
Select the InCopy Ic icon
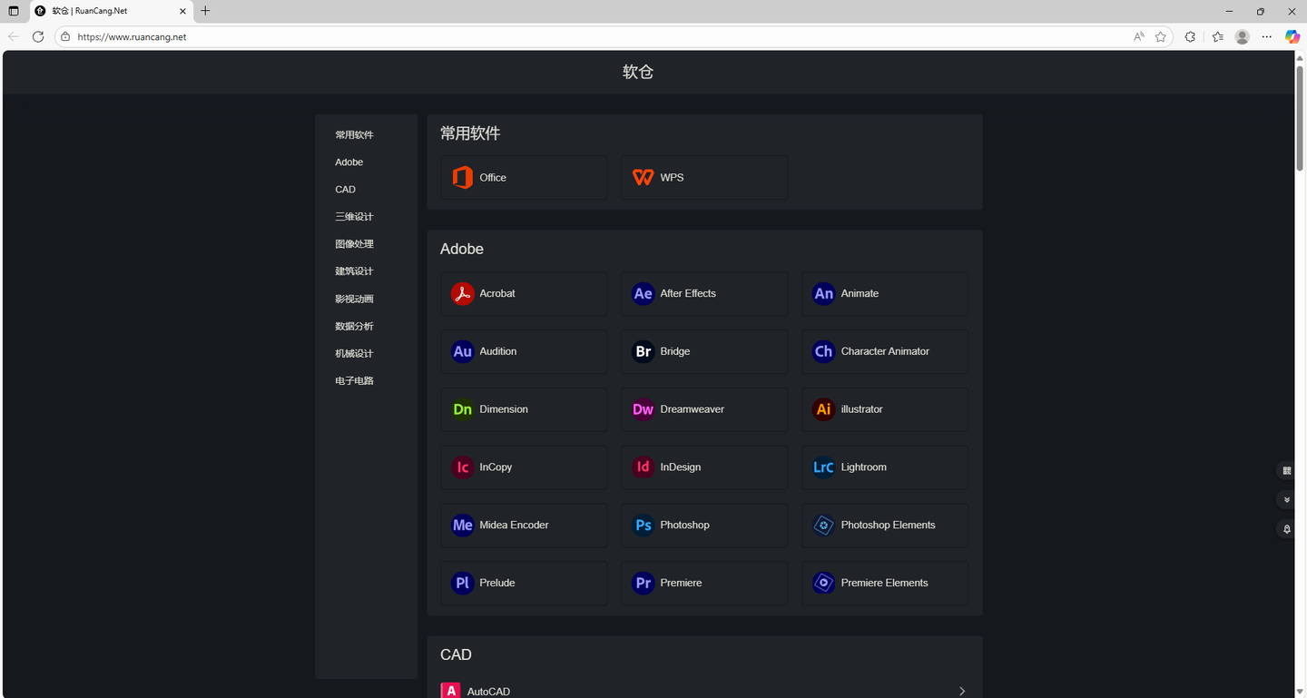[x=463, y=467]
